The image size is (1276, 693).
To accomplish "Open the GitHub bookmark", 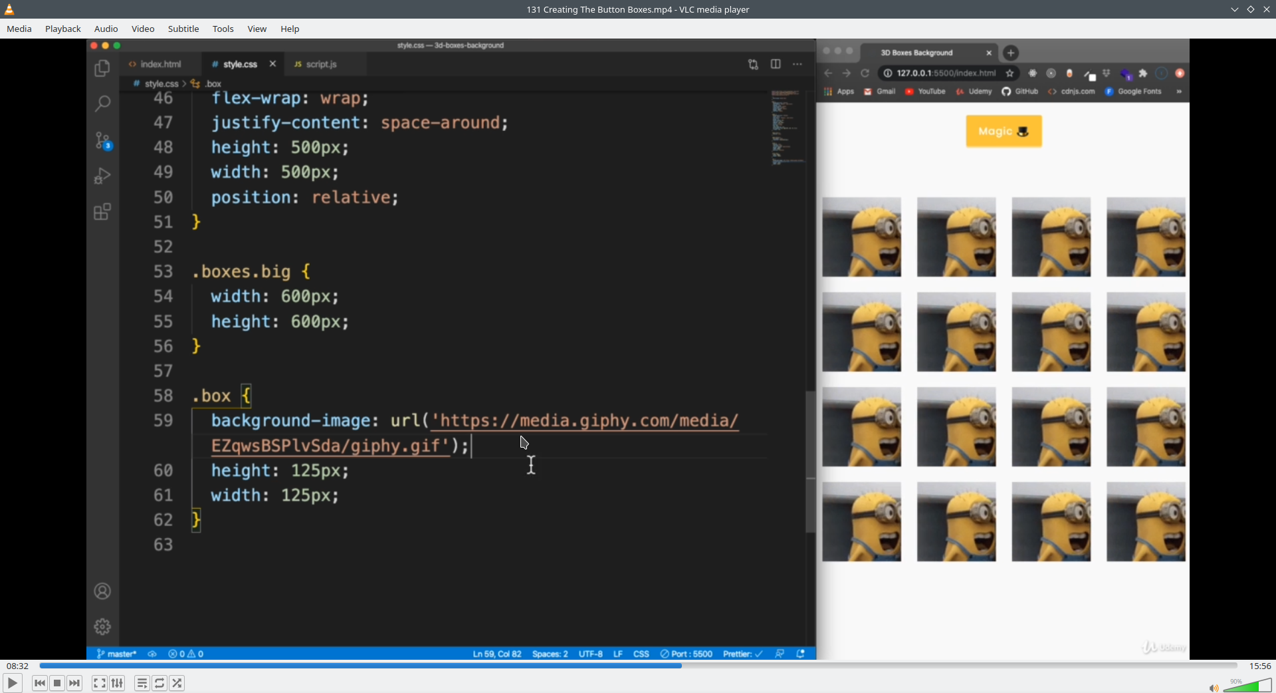I will [x=1020, y=92].
